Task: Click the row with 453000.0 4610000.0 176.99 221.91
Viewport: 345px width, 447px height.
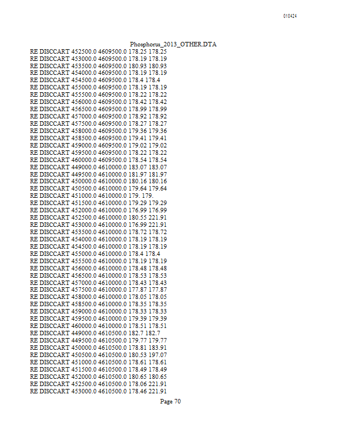Action: 98,225
